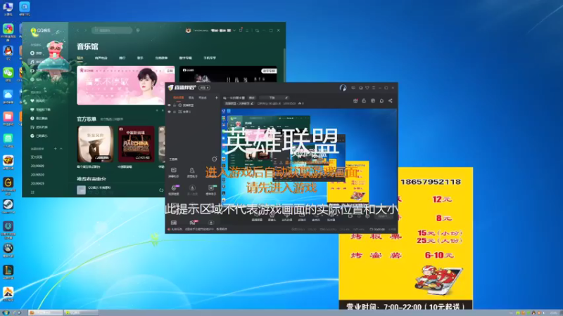Add a new scene with the plus icon
The height and width of the screenshot is (316, 563).
(x=217, y=98)
